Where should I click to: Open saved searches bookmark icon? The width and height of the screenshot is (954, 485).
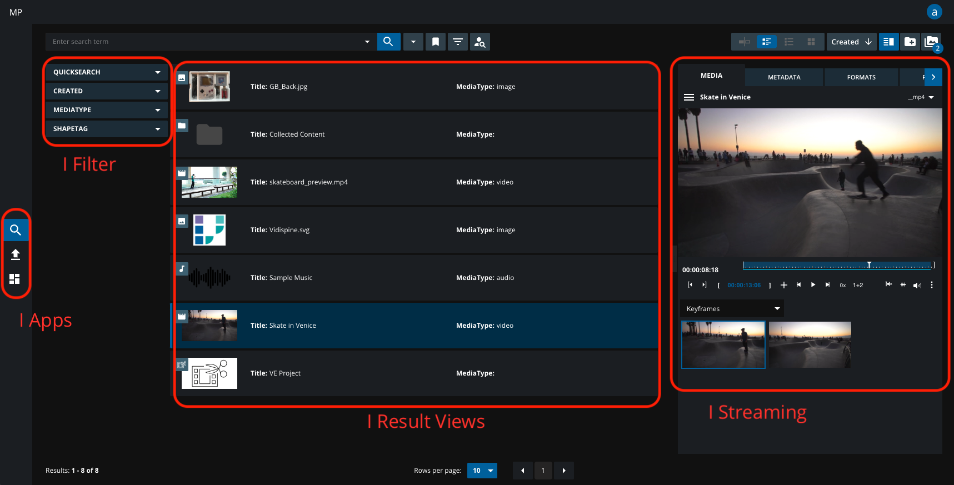tap(436, 42)
